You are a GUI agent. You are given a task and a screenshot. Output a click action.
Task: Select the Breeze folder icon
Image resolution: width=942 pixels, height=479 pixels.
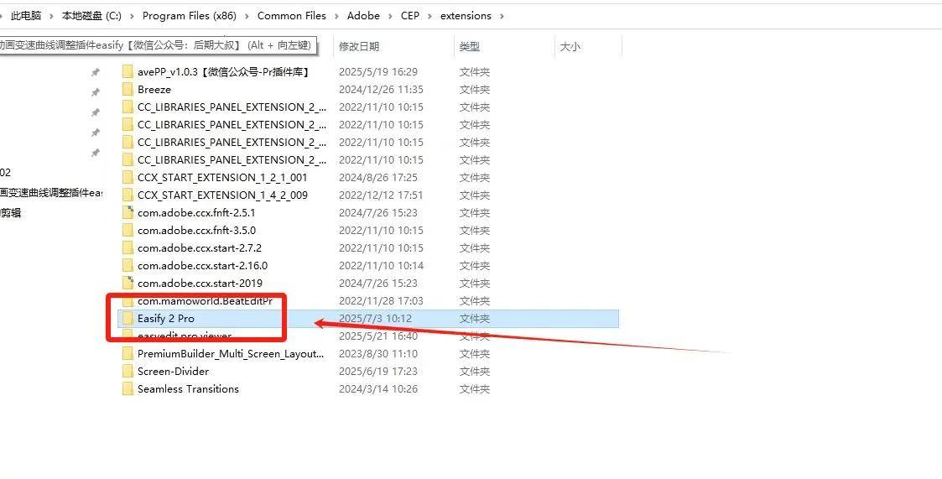coord(128,90)
